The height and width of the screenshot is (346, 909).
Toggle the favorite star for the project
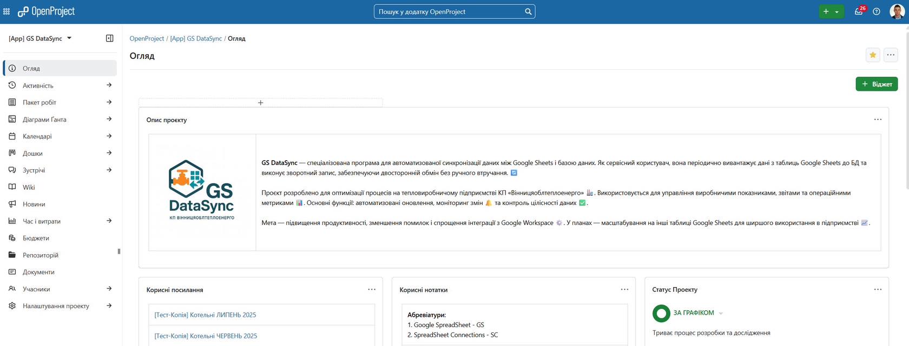click(x=873, y=55)
